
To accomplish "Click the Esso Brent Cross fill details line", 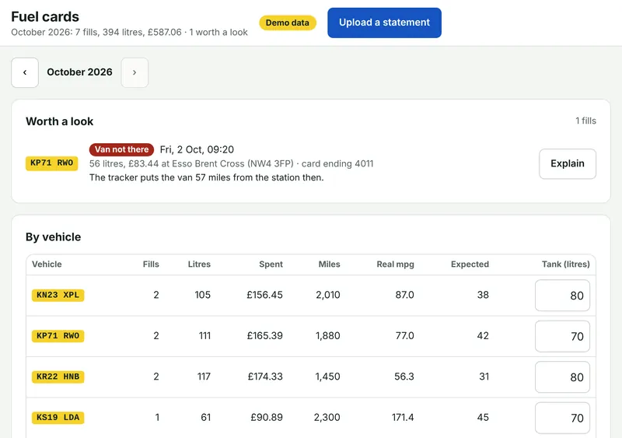I will click(x=231, y=163).
